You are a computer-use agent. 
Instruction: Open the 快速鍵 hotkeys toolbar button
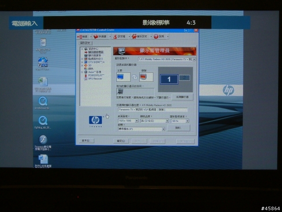100,37
